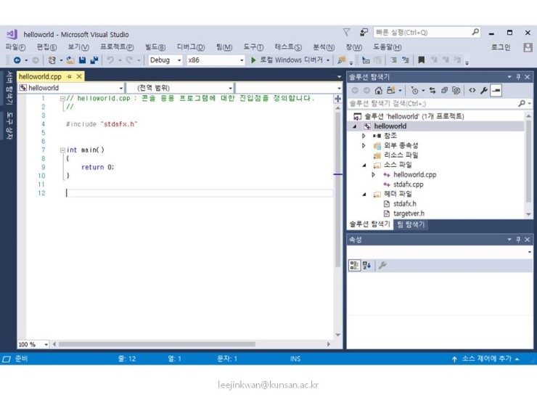The height and width of the screenshot is (403, 537).
Task: Click the Collapse All icon in 솔루션 탐색기
Action: pyautogui.click(x=445, y=91)
